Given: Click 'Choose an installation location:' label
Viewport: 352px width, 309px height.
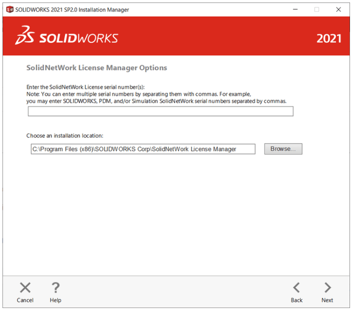Looking at the screenshot, I should point(65,136).
